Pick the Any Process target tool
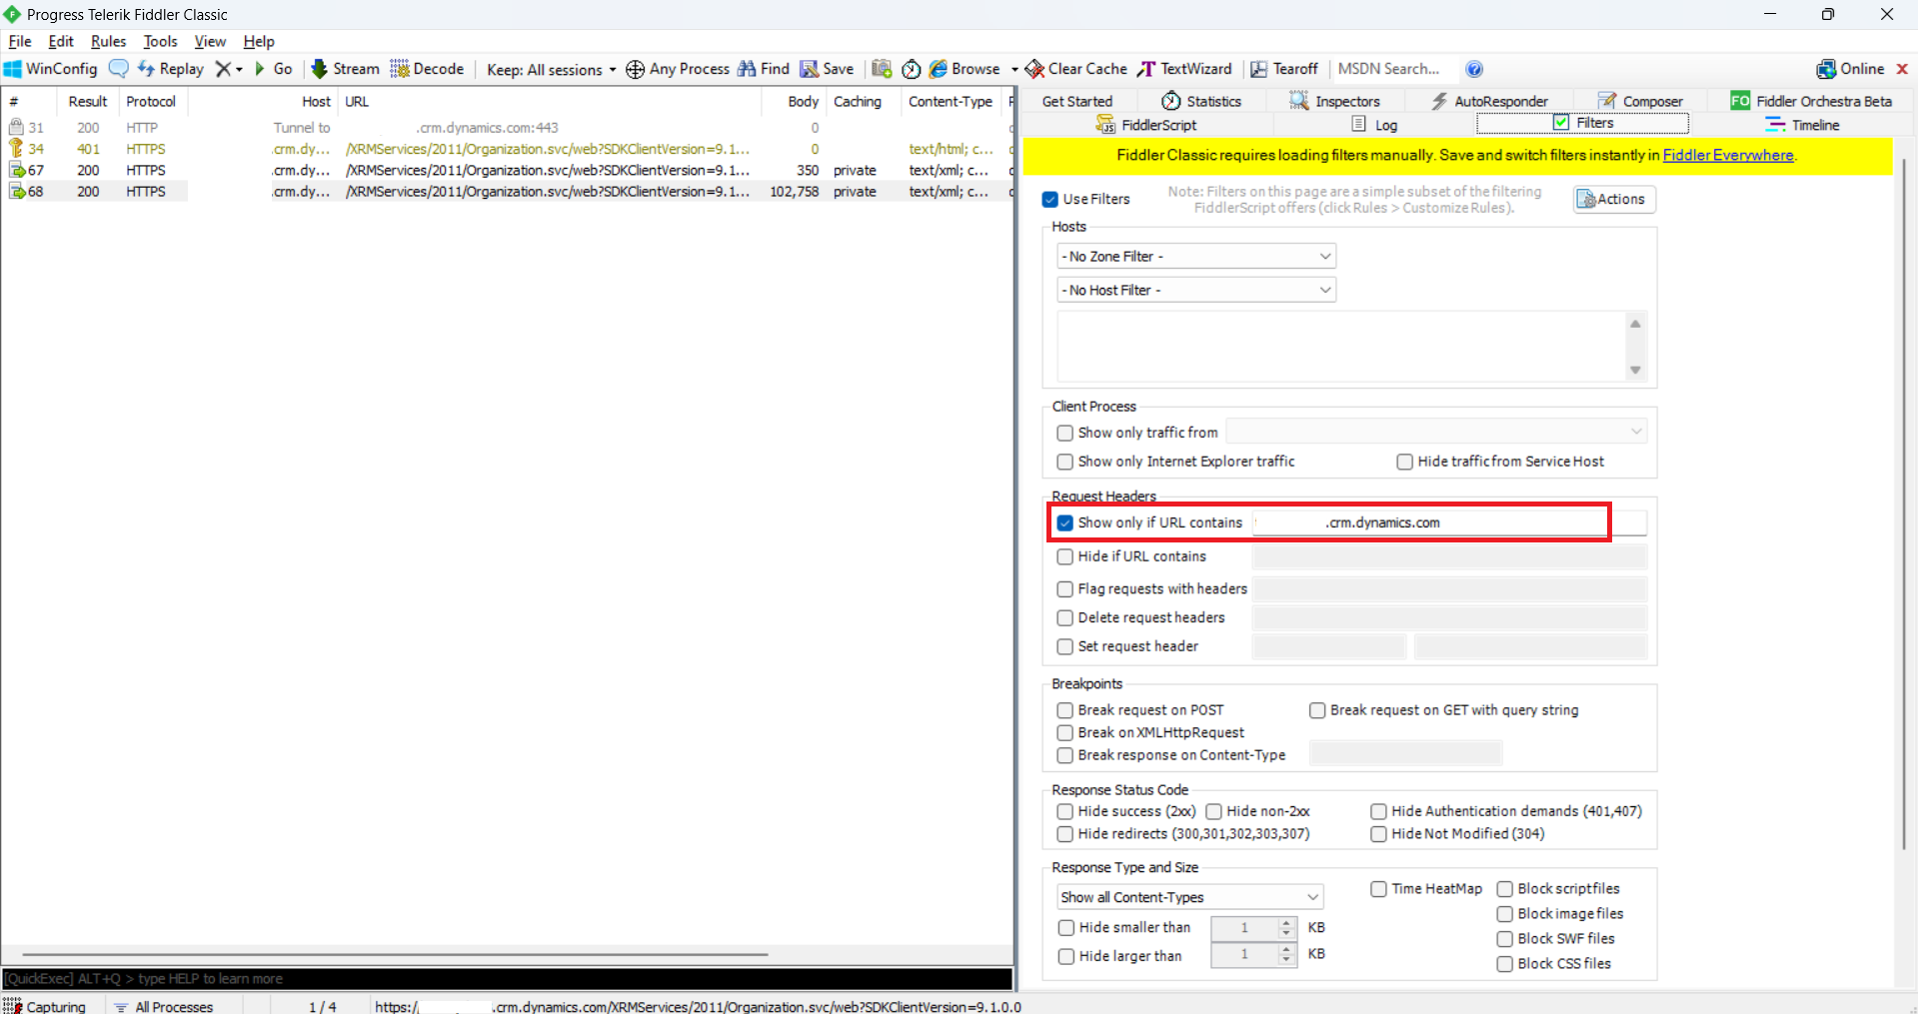The width and height of the screenshot is (1918, 1014). point(678,69)
